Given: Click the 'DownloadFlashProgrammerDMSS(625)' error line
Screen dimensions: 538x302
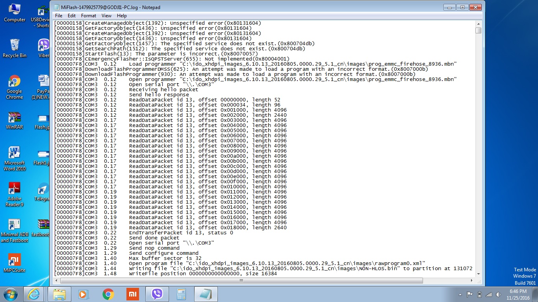Looking at the screenshot, I should pyautogui.click(x=241, y=69).
